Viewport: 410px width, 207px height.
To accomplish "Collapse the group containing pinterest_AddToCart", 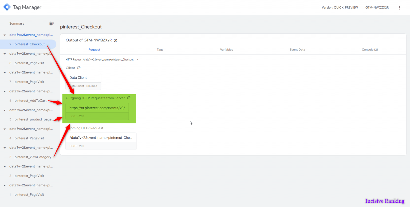I will pos(4,91).
